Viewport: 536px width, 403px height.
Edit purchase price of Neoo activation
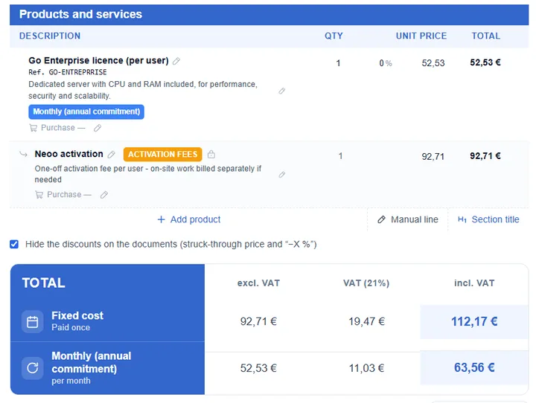pos(104,195)
